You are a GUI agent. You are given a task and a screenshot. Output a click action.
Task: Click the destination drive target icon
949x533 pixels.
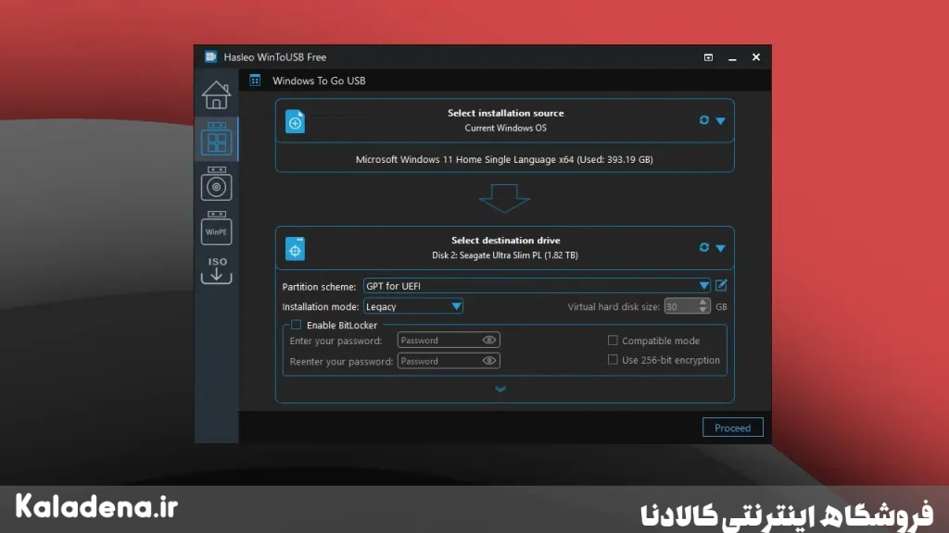[295, 249]
